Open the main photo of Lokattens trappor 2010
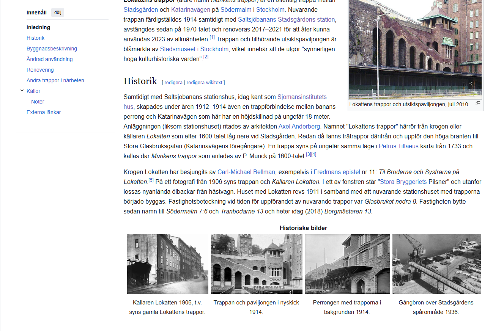This screenshot has width=493, height=331. coord(415,49)
